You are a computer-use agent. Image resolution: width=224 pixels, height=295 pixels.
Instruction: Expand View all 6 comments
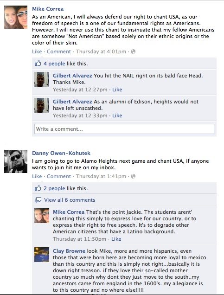[x=70, y=200]
